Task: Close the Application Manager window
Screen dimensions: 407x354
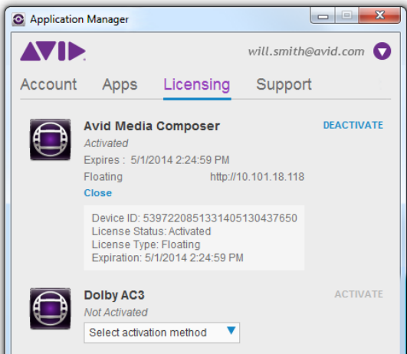Action: pos(379,15)
